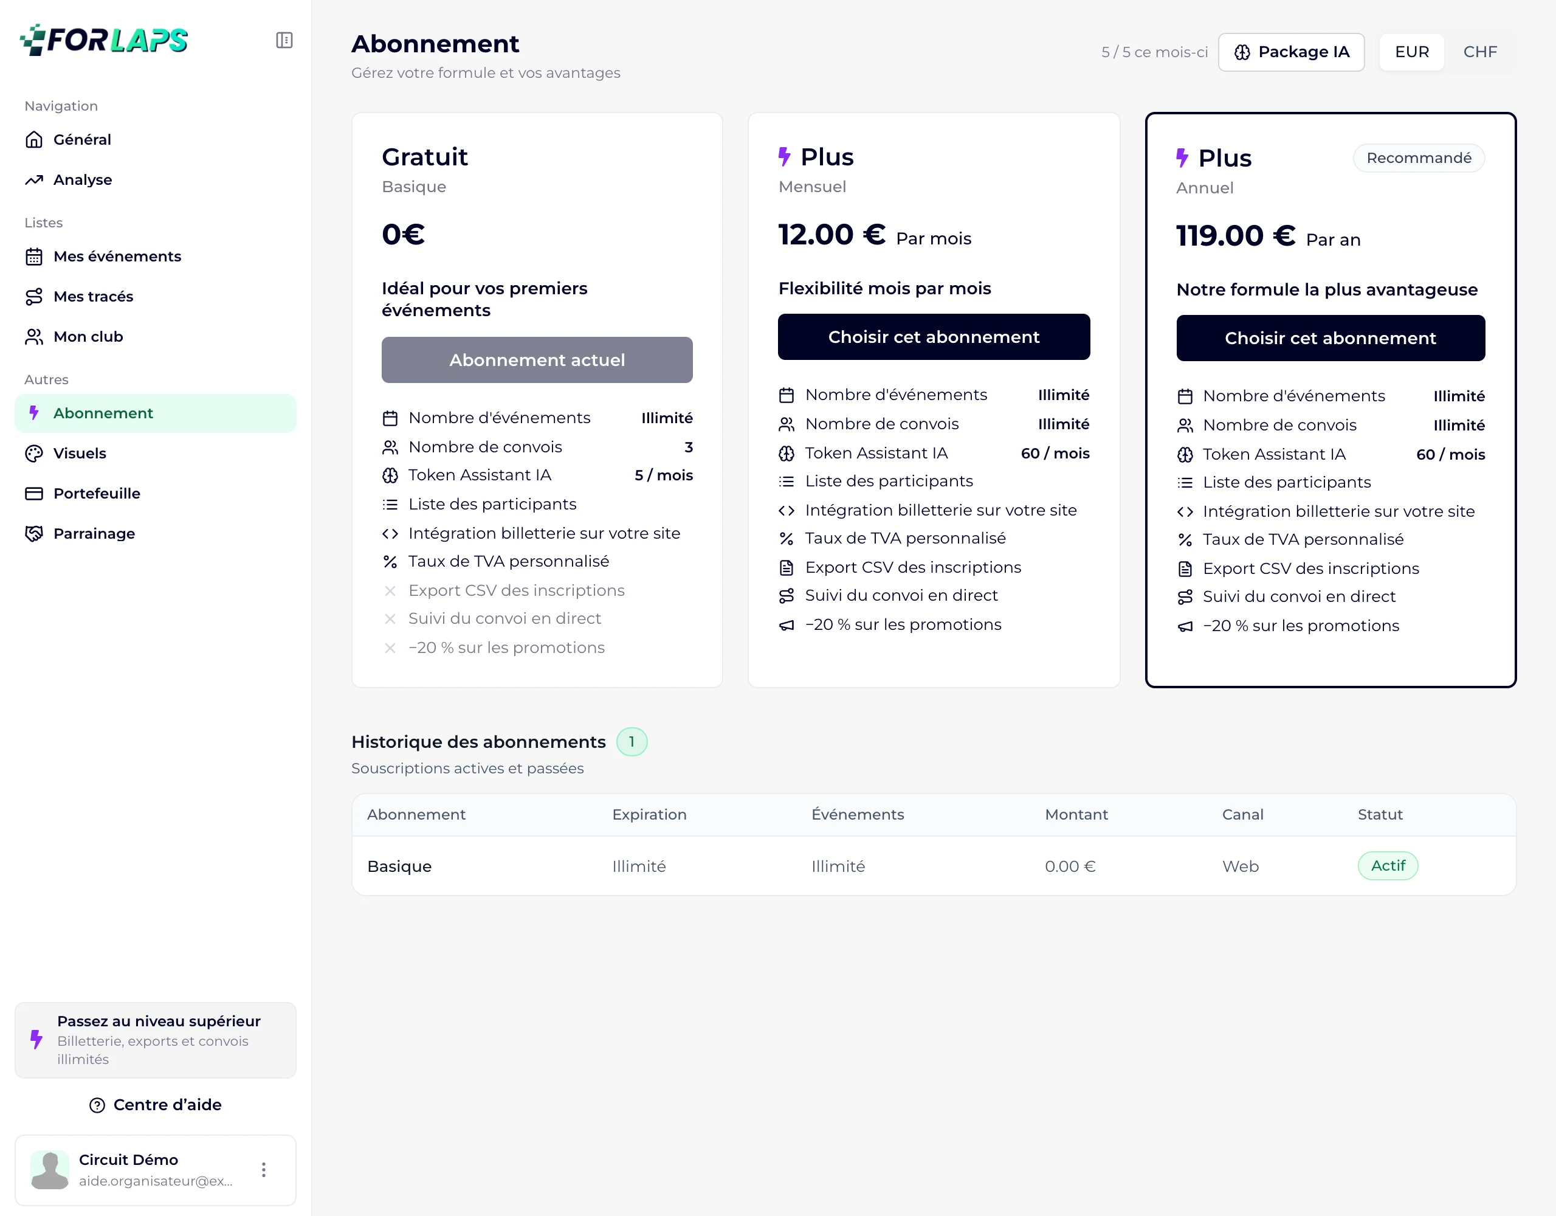Viewport: 1556px width, 1216px height.
Task: Open the Général page
Action: pyautogui.click(x=156, y=140)
